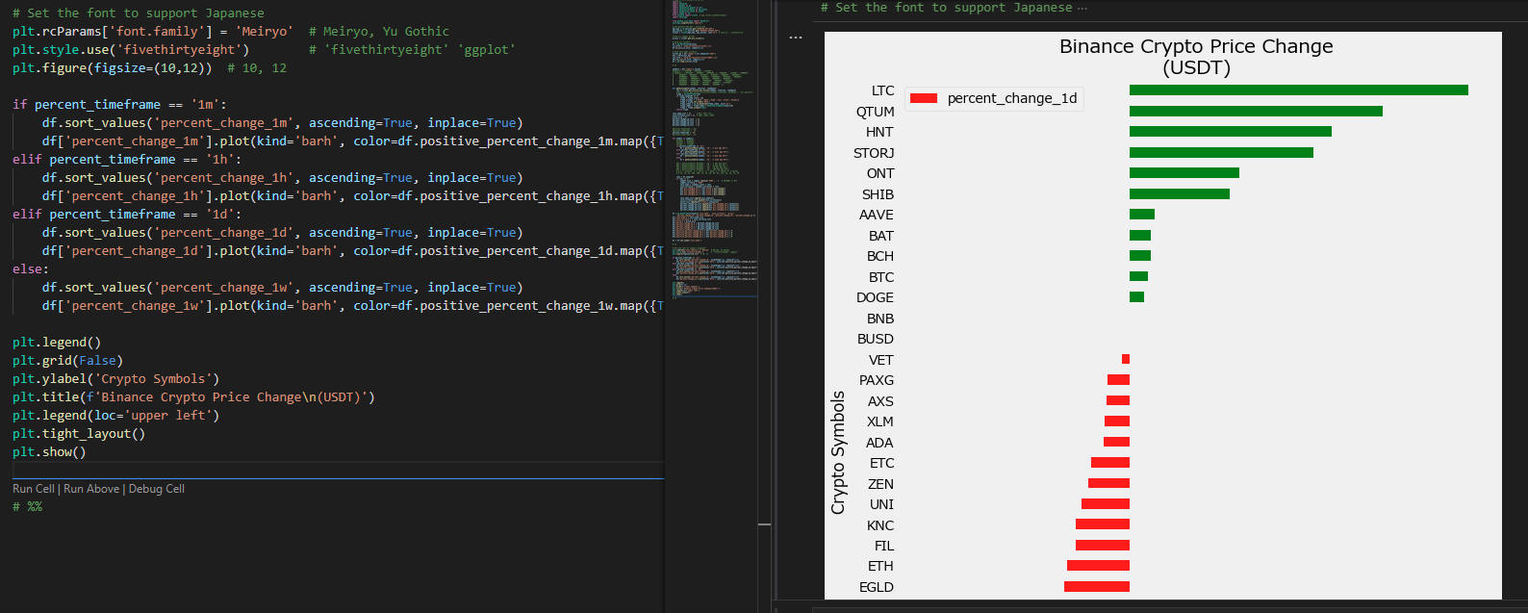Click the df.sort_values('percent_change_1d') line

coord(283,233)
